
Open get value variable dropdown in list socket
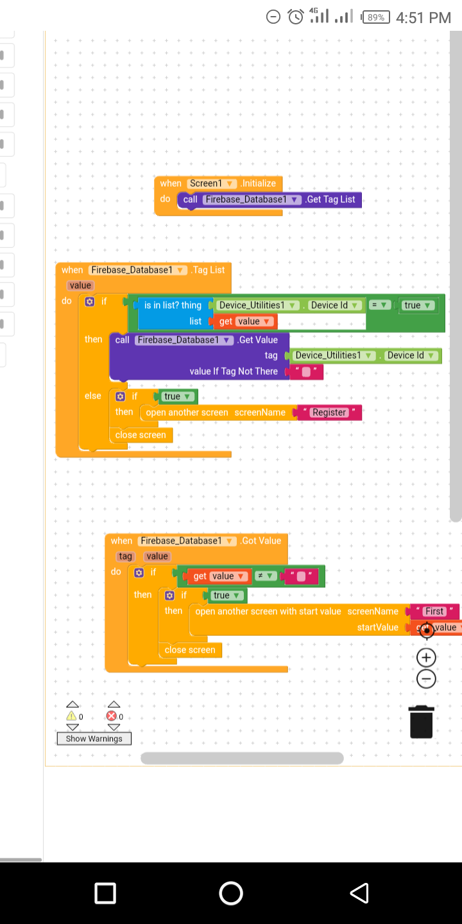(255, 321)
